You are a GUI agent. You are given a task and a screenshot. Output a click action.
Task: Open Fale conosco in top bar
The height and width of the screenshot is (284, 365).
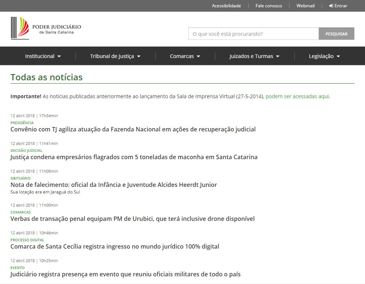(268, 6)
